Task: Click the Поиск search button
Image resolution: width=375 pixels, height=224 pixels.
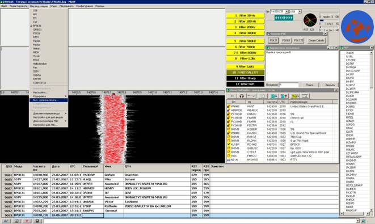Action: pyautogui.click(x=310, y=85)
